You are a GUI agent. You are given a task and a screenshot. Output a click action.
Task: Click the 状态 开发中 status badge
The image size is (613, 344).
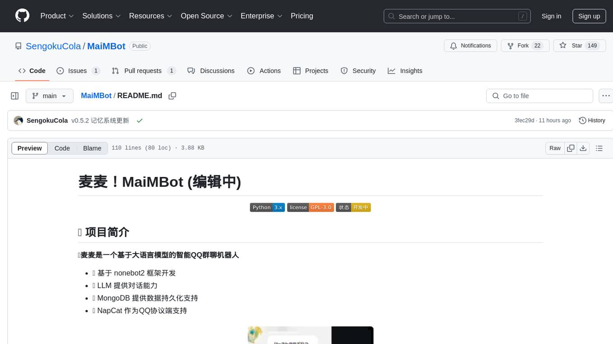coord(353,208)
